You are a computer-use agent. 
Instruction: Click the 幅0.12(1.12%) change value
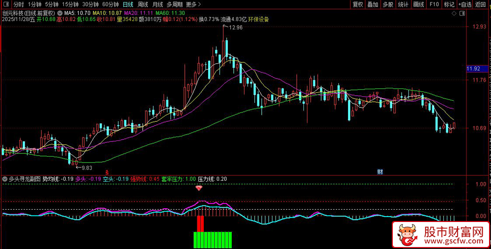[180, 20]
